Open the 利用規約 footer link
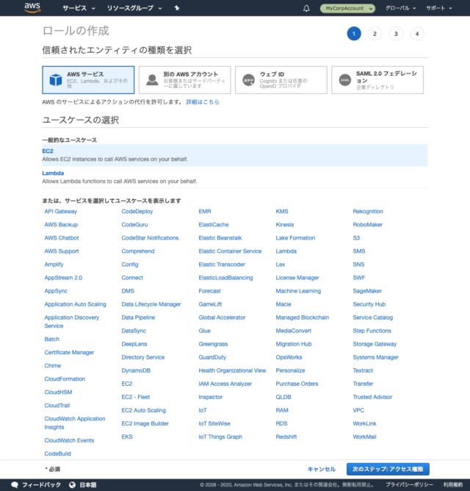 click(x=453, y=484)
